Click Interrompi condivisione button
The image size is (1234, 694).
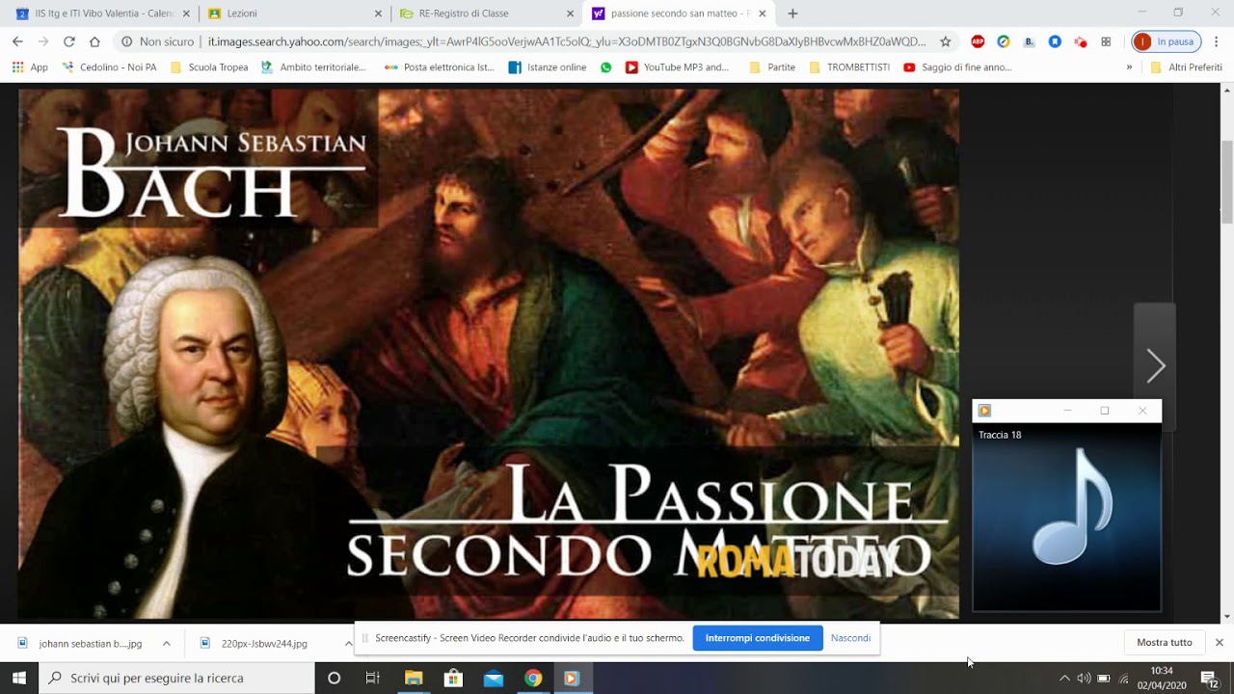[x=758, y=638]
